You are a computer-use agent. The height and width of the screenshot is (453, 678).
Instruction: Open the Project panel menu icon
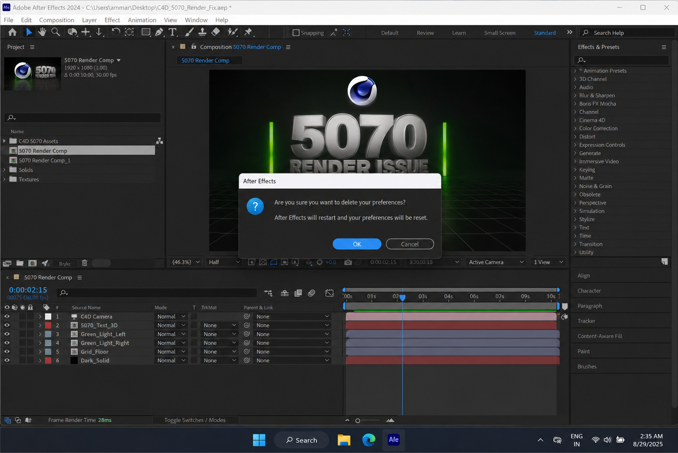pos(32,47)
